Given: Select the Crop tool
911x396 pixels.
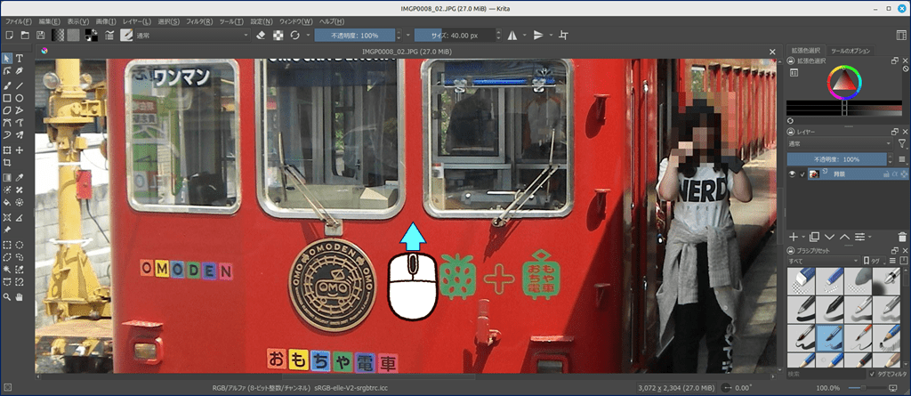Looking at the screenshot, I should click(x=7, y=164).
